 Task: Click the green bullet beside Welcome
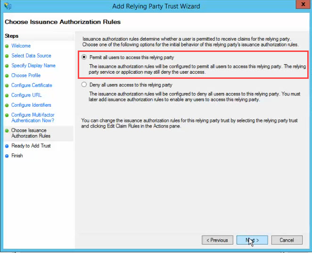[x=7, y=46]
